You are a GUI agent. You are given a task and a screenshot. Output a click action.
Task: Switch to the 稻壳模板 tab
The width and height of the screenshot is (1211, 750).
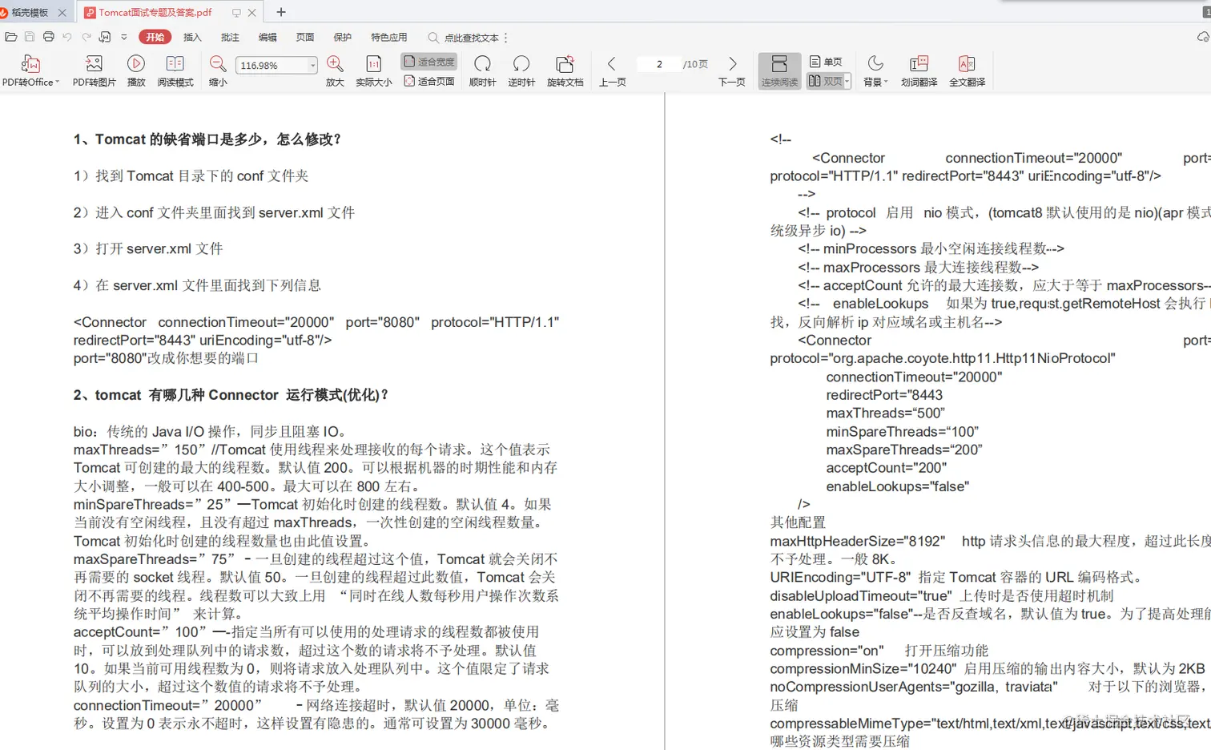click(30, 12)
